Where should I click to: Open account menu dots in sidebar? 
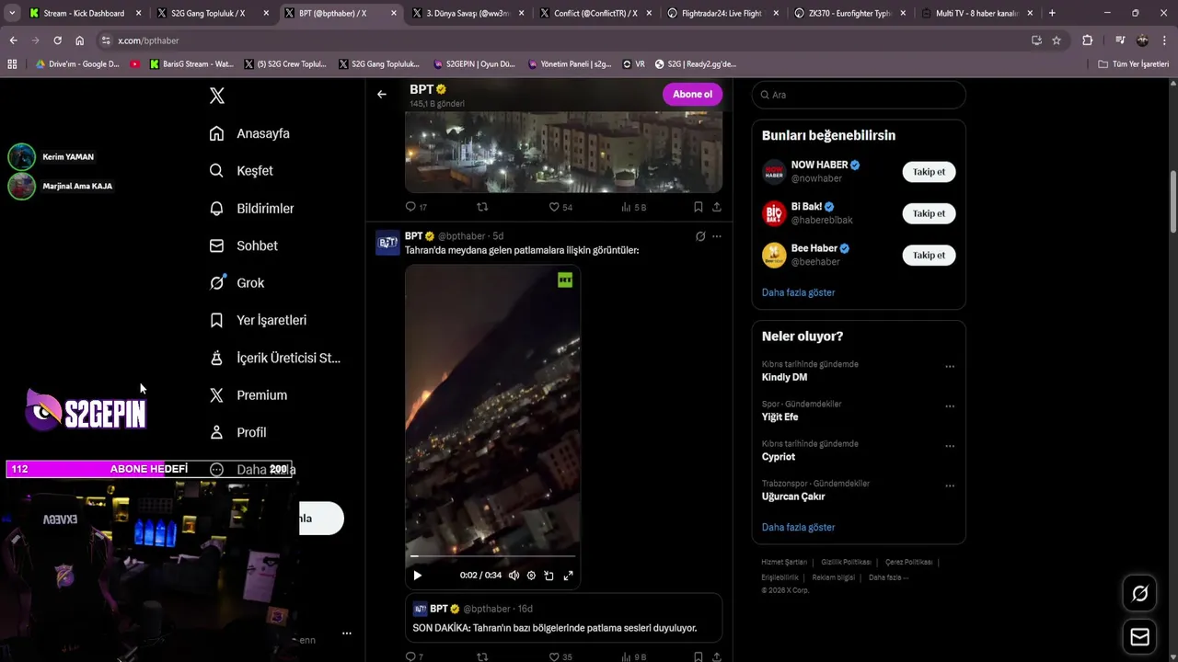point(347,633)
